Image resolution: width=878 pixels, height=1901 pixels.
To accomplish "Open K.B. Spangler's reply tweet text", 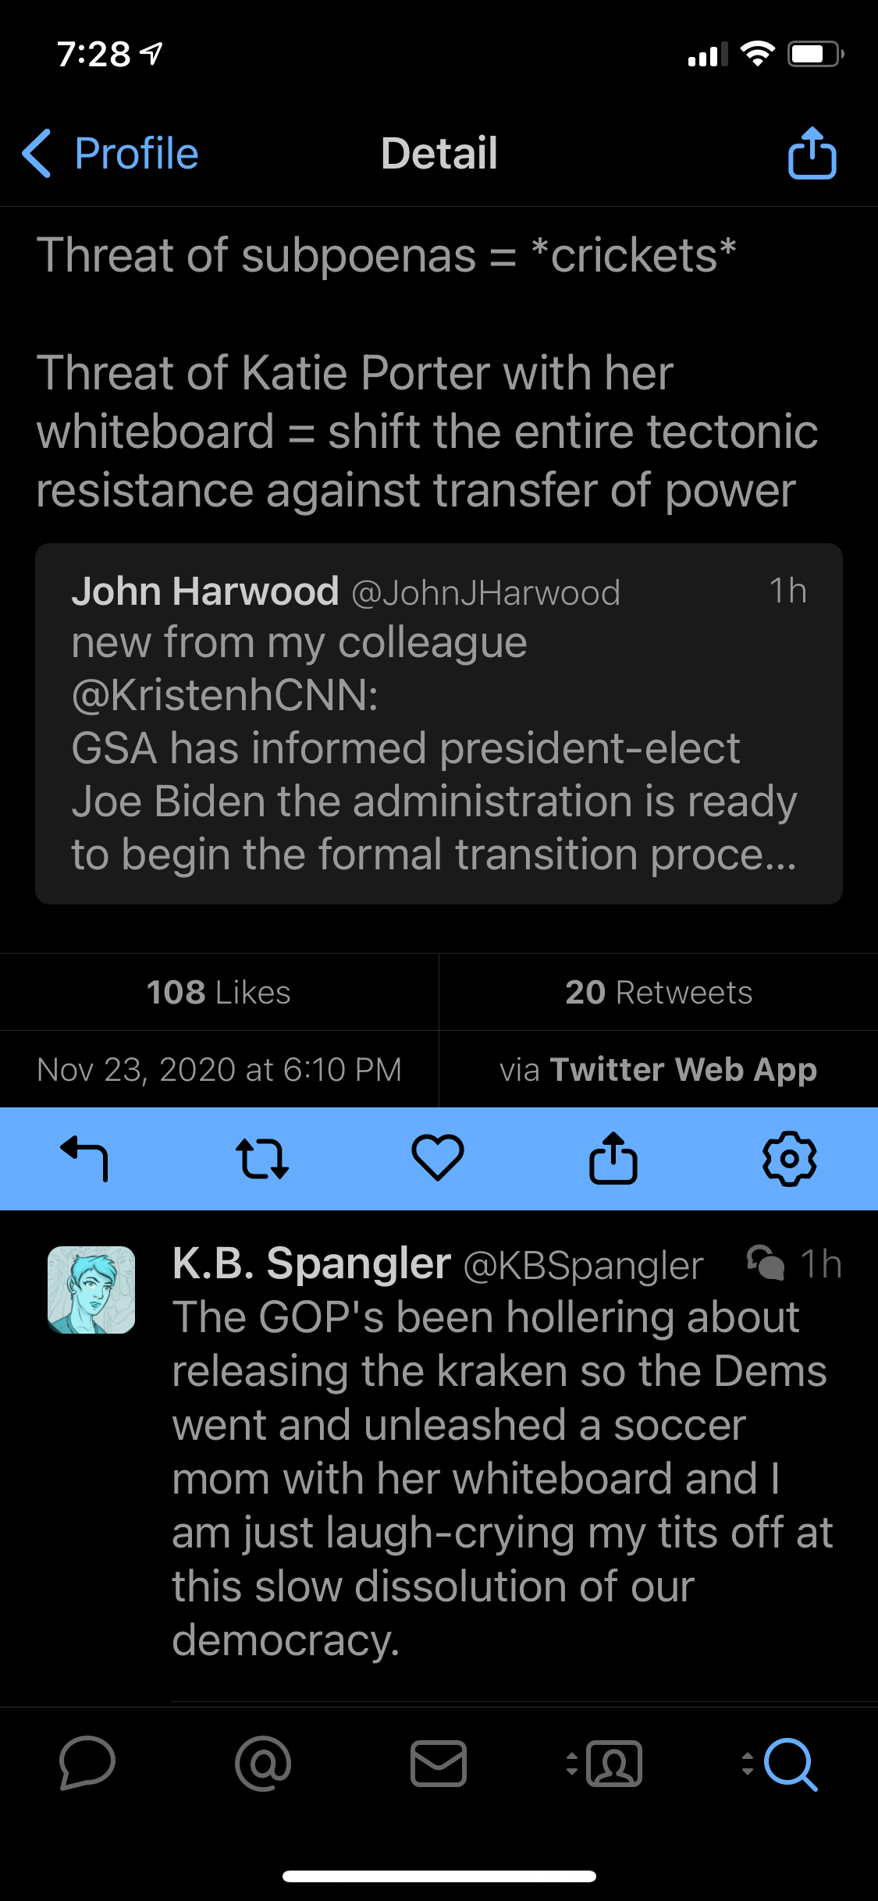I will 499,1479.
